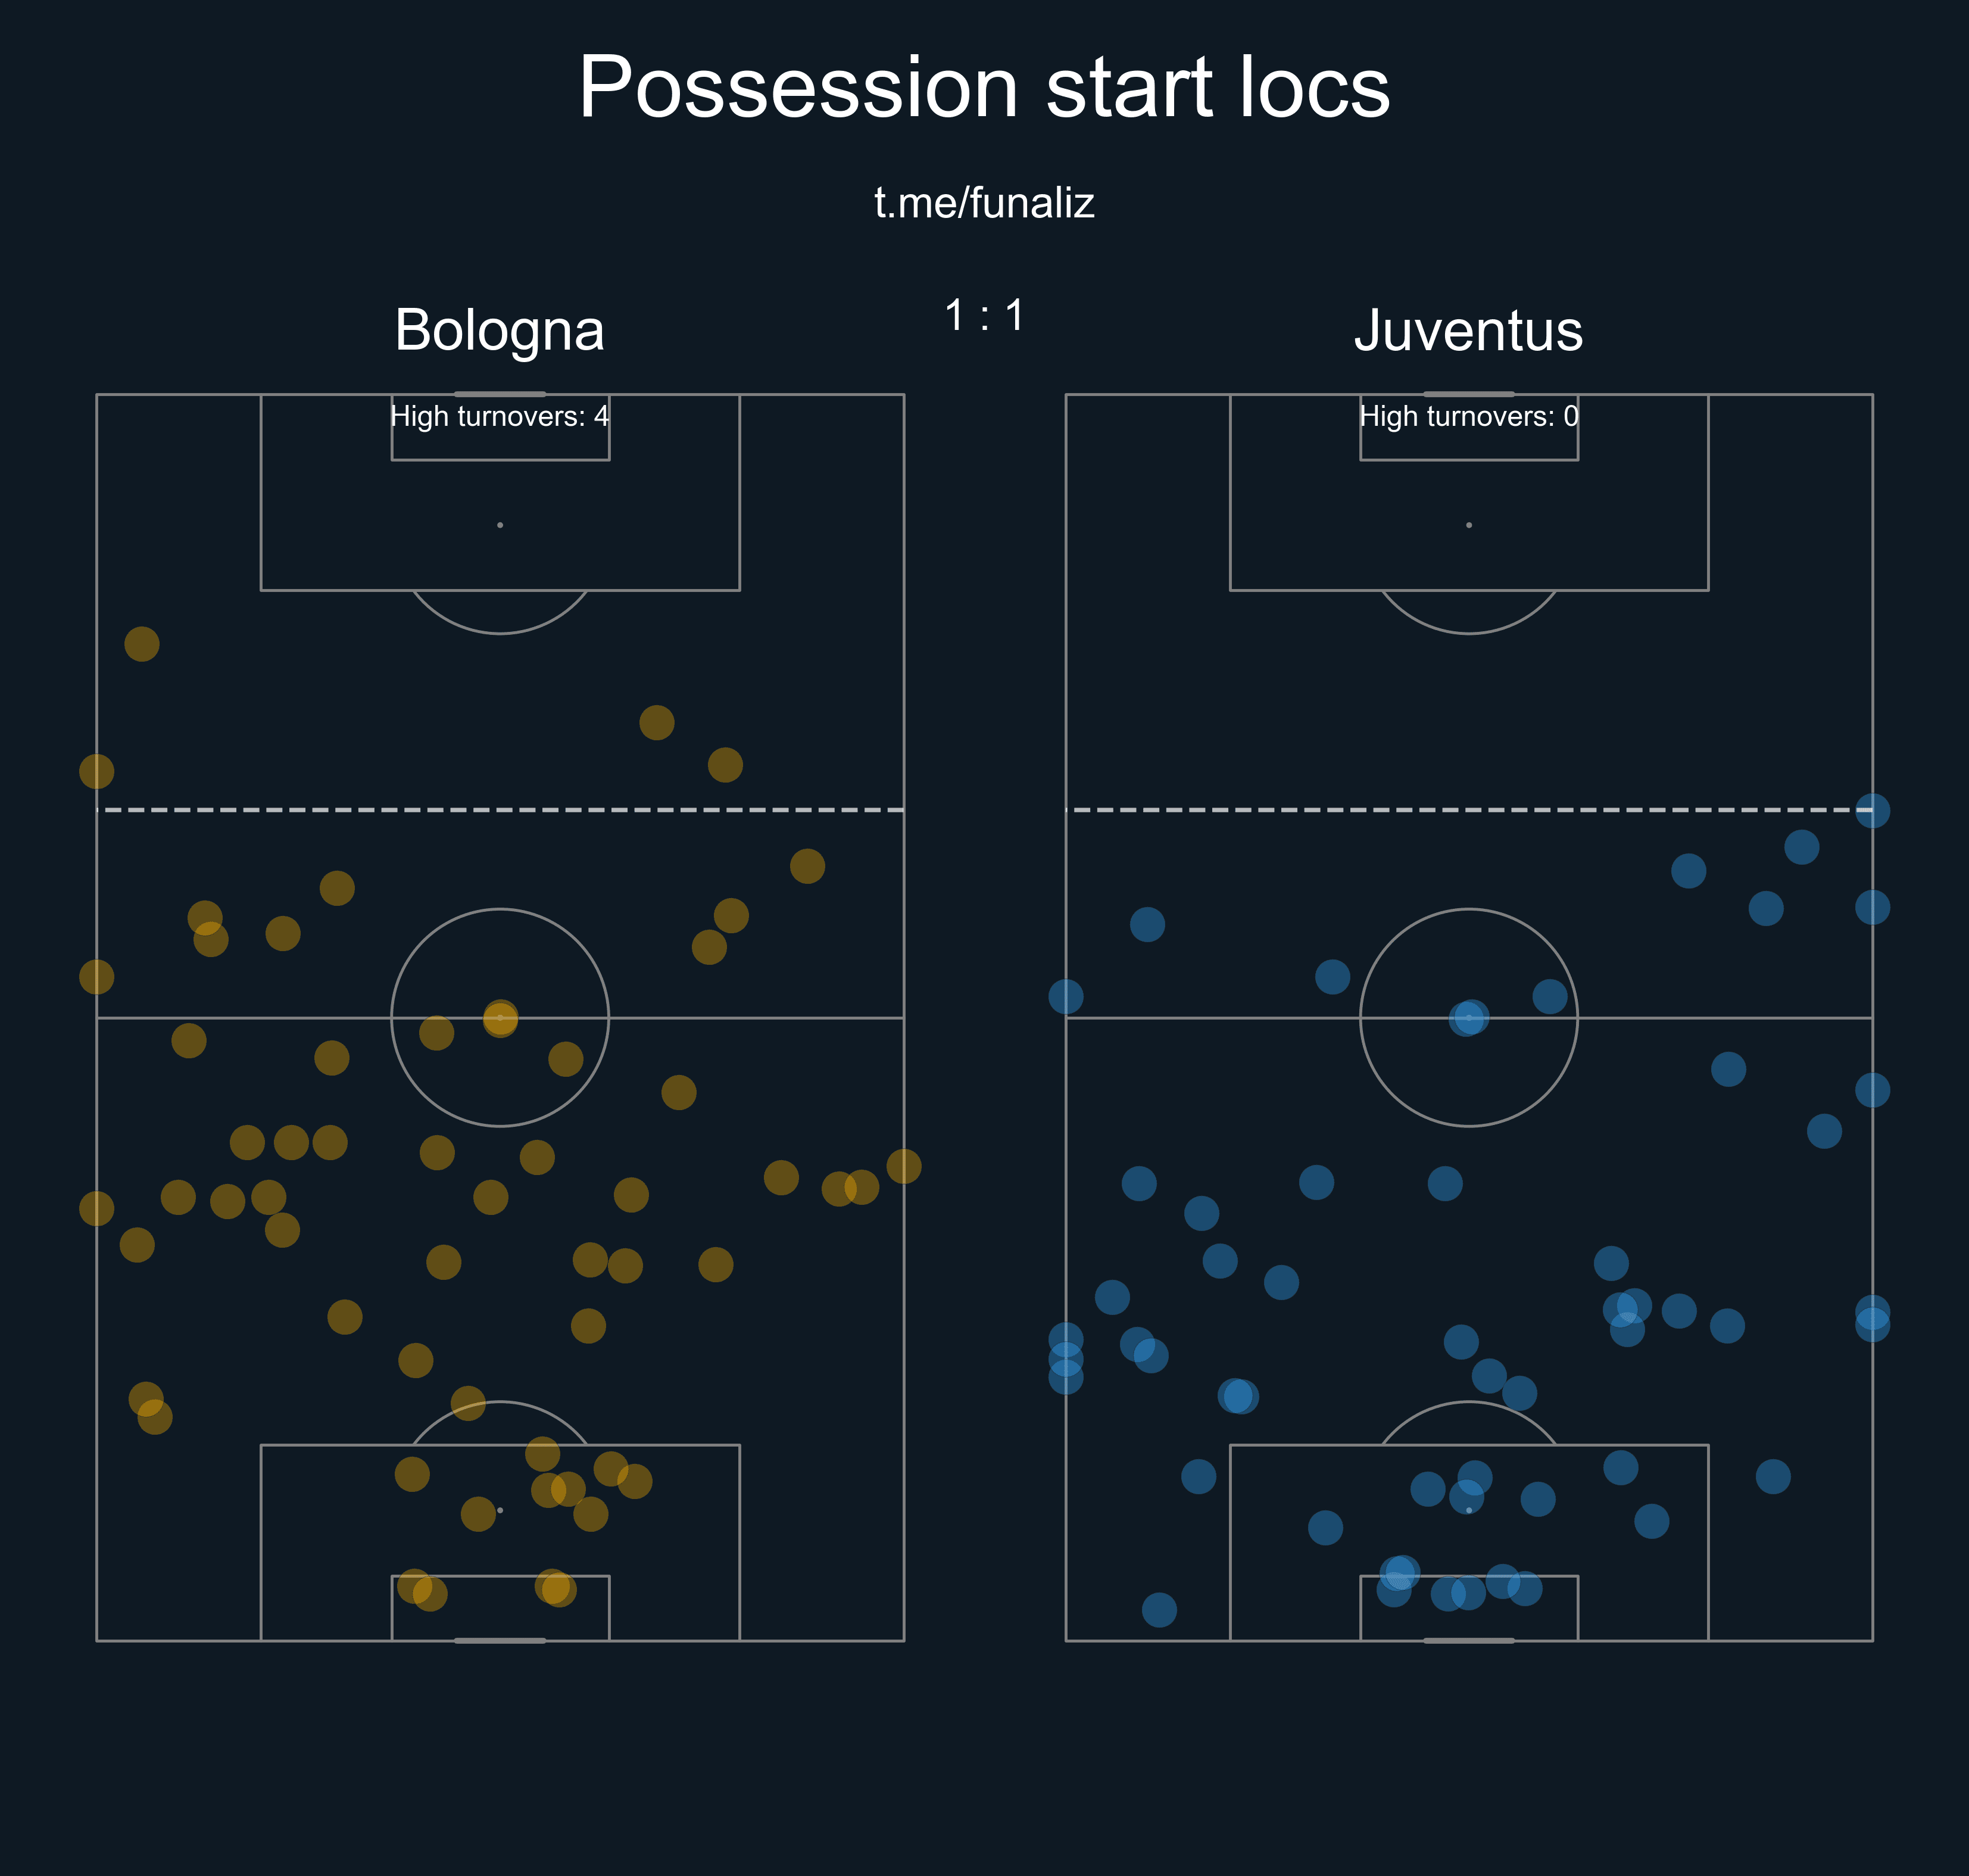The width and height of the screenshot is (1969, 1876).
Task: Click Bologna's highest dot near the top-left wing
Action: pos(142,644)
